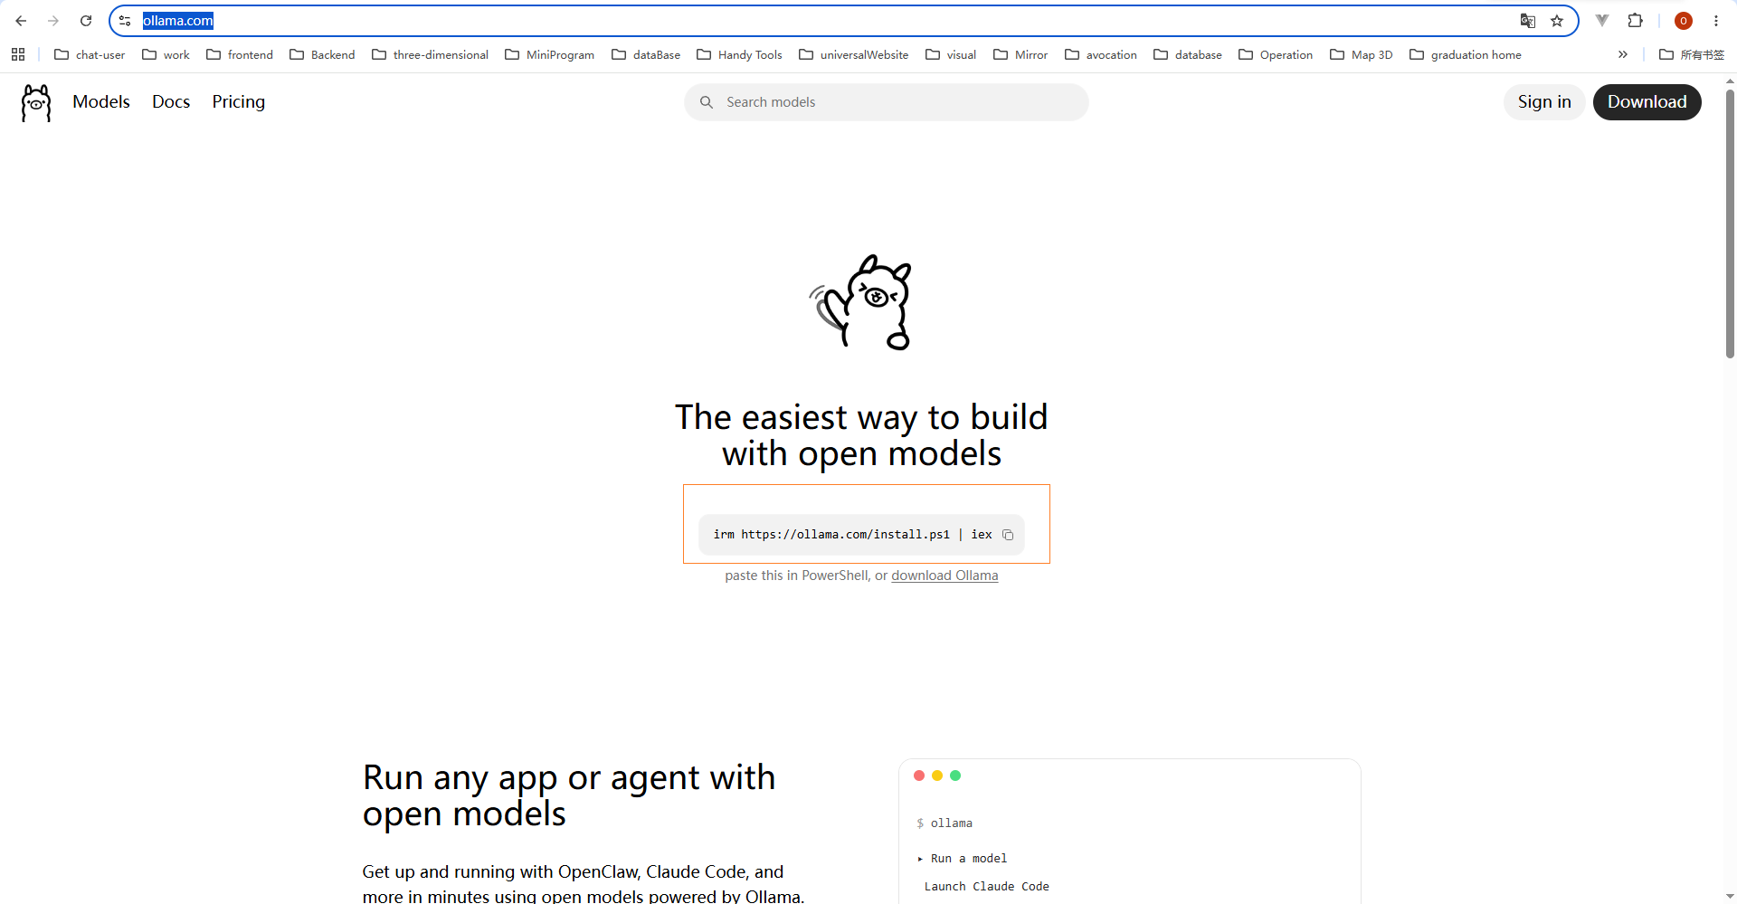Open the Docs page

point(171,102)
